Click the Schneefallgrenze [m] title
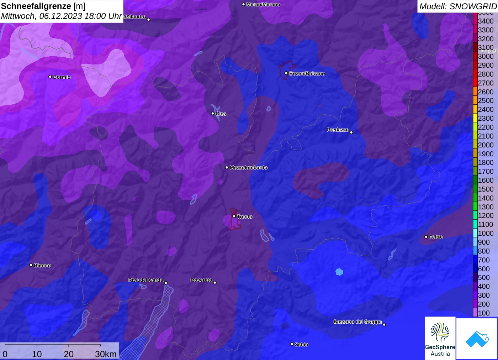The image size is (498, 360). [43, 6]
